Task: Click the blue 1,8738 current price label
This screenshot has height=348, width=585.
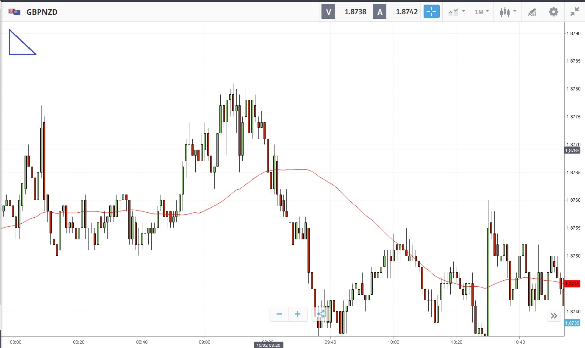Action: click(x=572, y=323)
